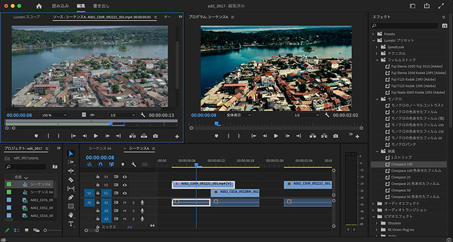Solo audio track A1
Screen dimensions: 453x242
[x=133, y=203]
